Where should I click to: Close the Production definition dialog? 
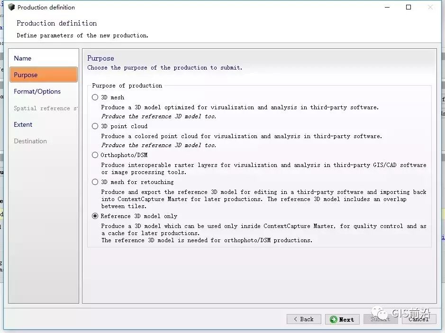click(x=430, y=8)
